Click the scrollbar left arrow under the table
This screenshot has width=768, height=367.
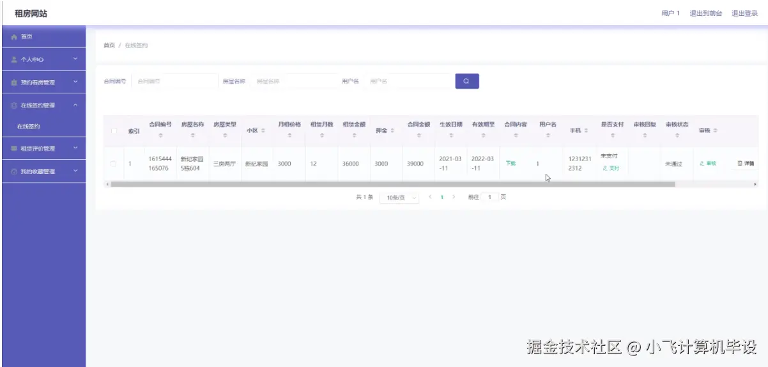coord(107,184)
